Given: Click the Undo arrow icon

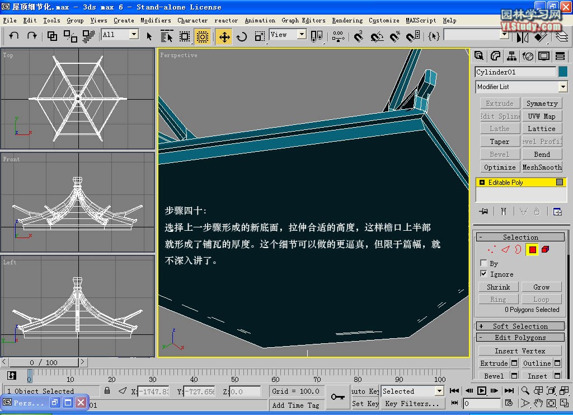Looking at the screenshot, I should 14,36.
